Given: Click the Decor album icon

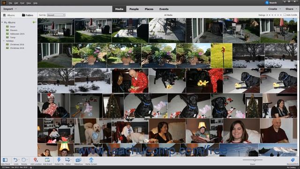Looking at the screenshot, I should [x=7, y=27].
